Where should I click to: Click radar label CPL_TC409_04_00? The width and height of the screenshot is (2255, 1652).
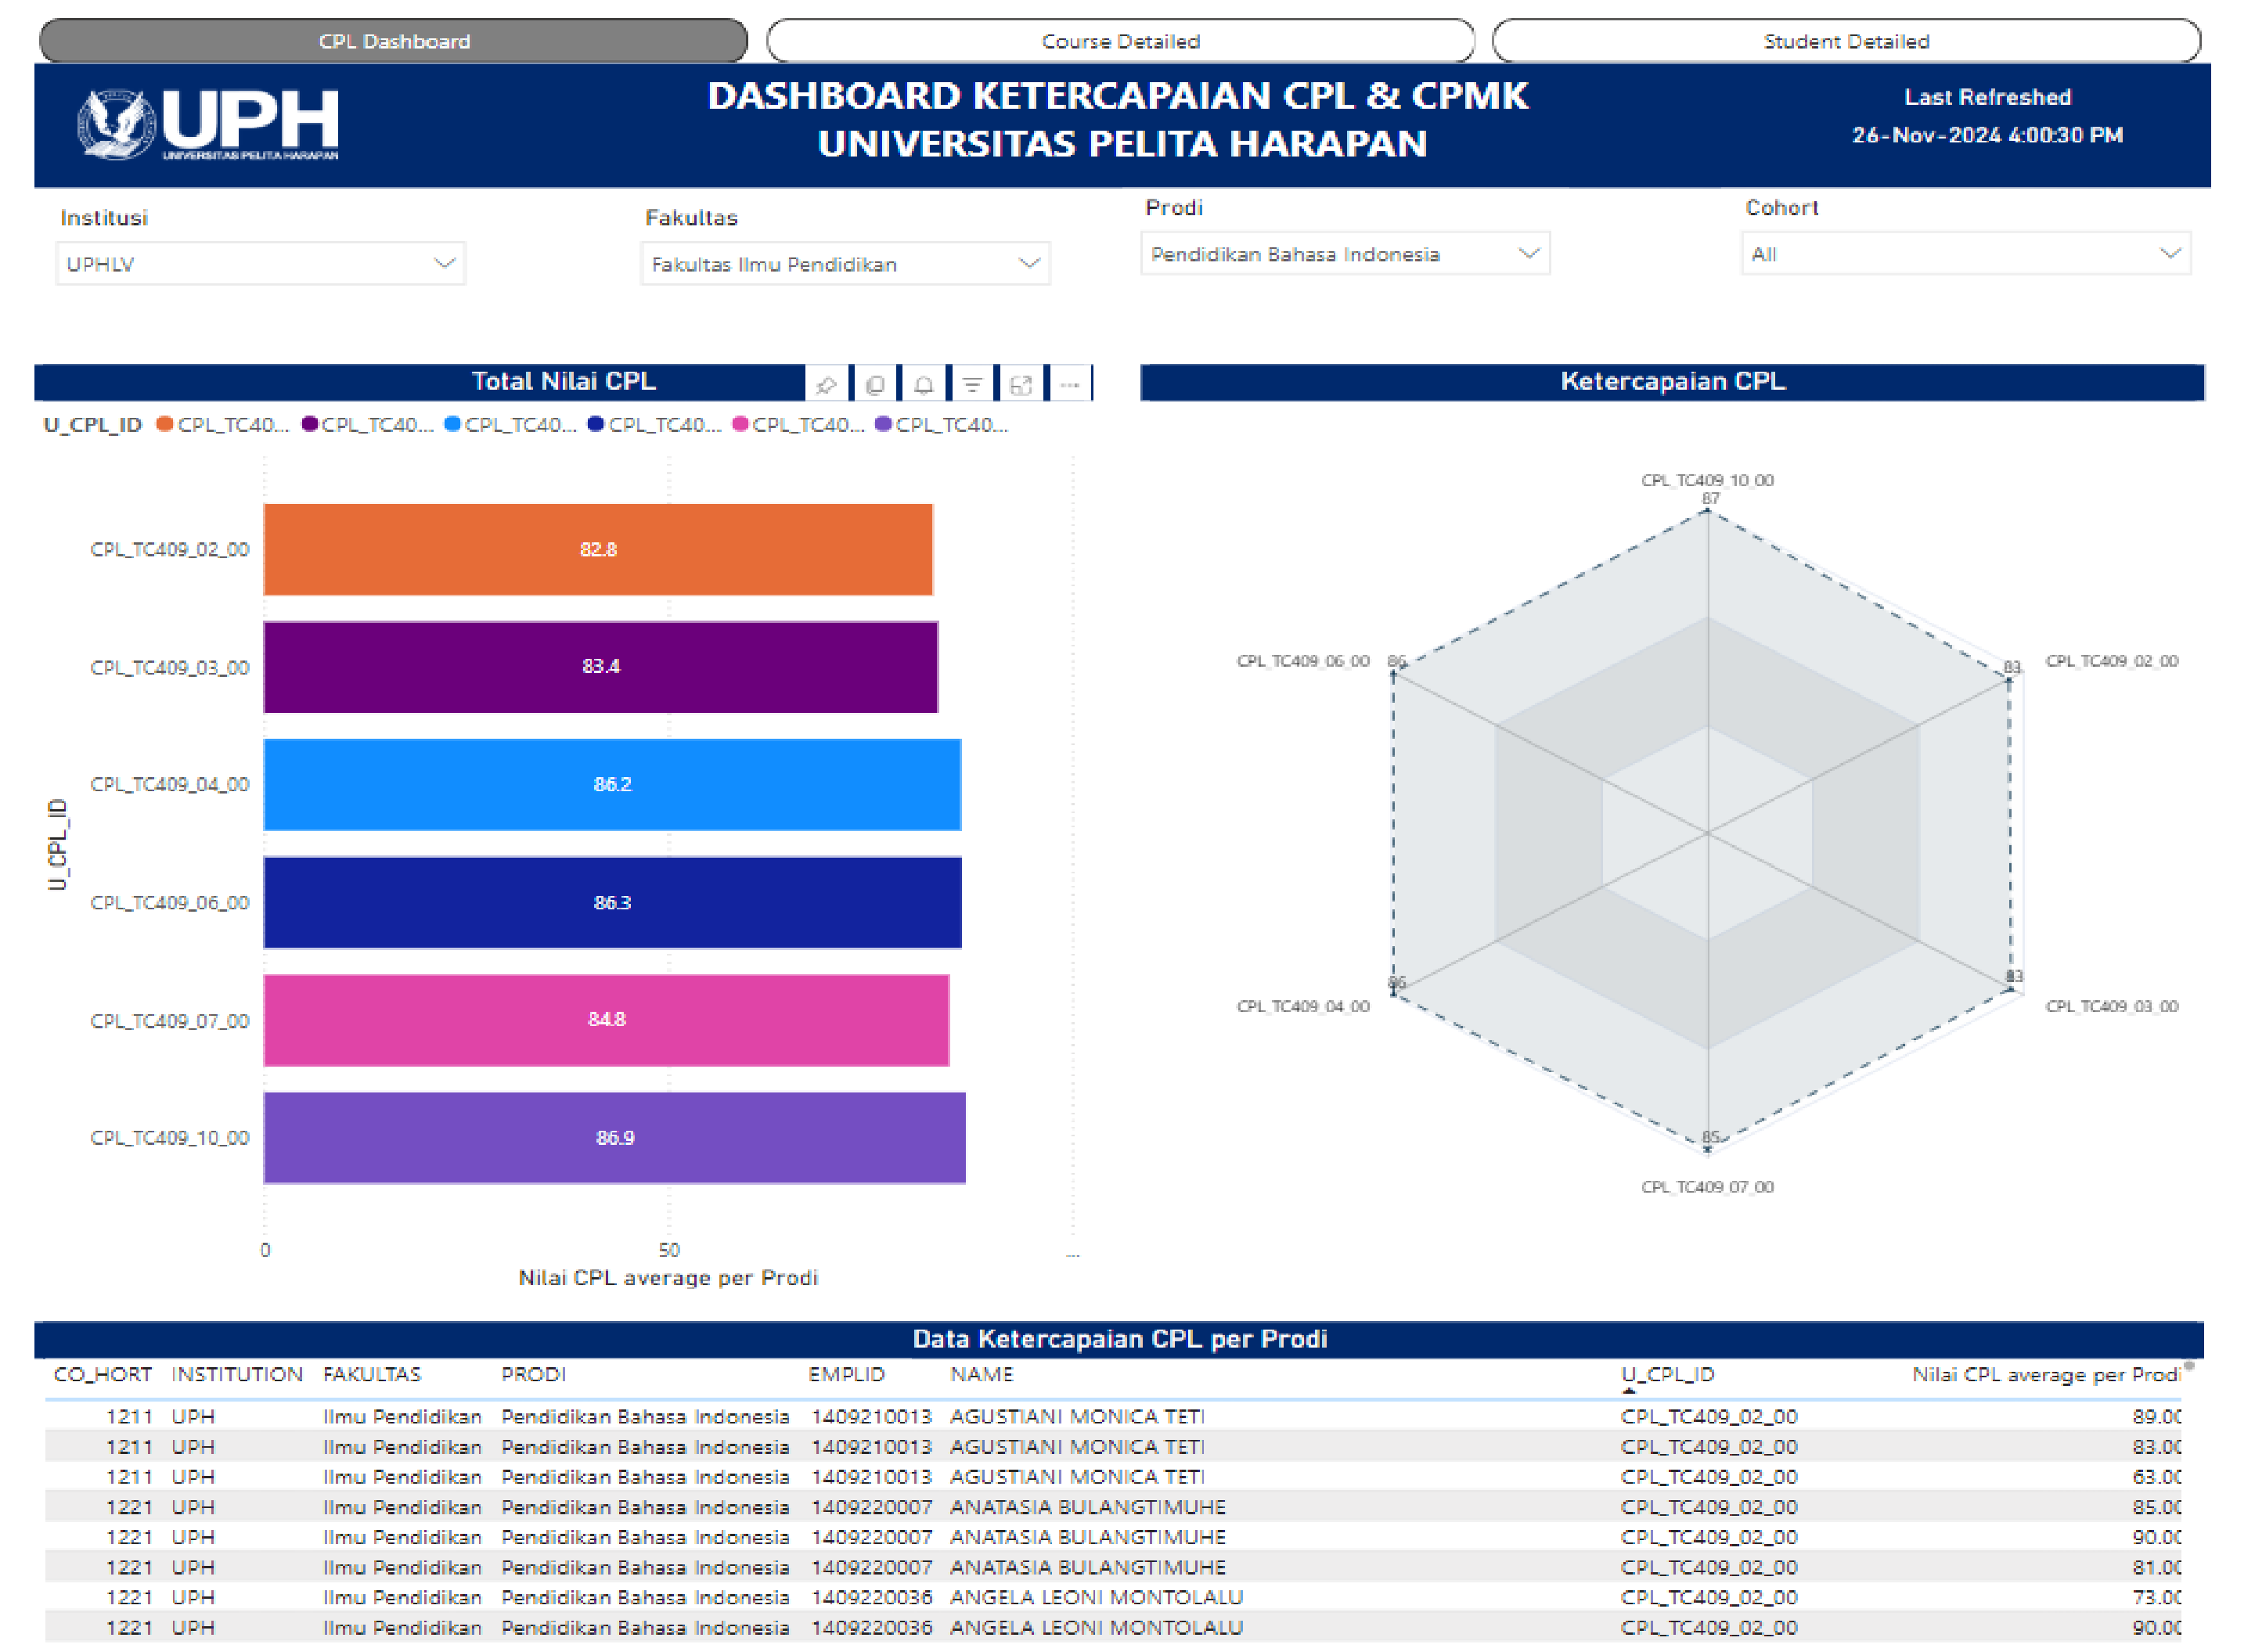tap(1304, 1007)
